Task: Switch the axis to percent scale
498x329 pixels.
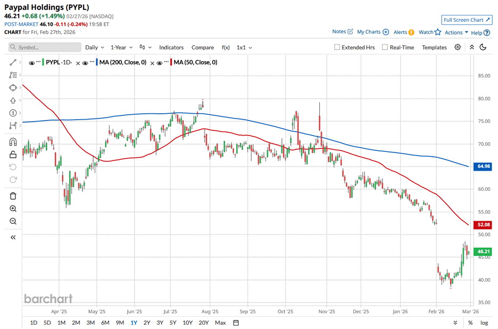Action: 470,323
